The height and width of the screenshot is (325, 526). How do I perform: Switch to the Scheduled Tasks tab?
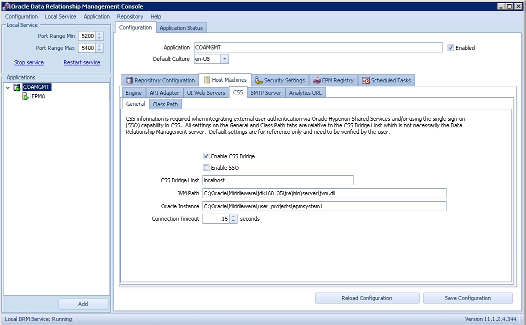coord(386,80)
